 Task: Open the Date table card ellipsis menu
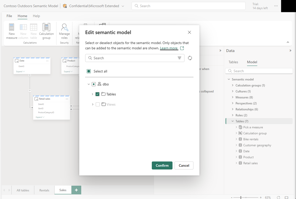tap(47, 61)
